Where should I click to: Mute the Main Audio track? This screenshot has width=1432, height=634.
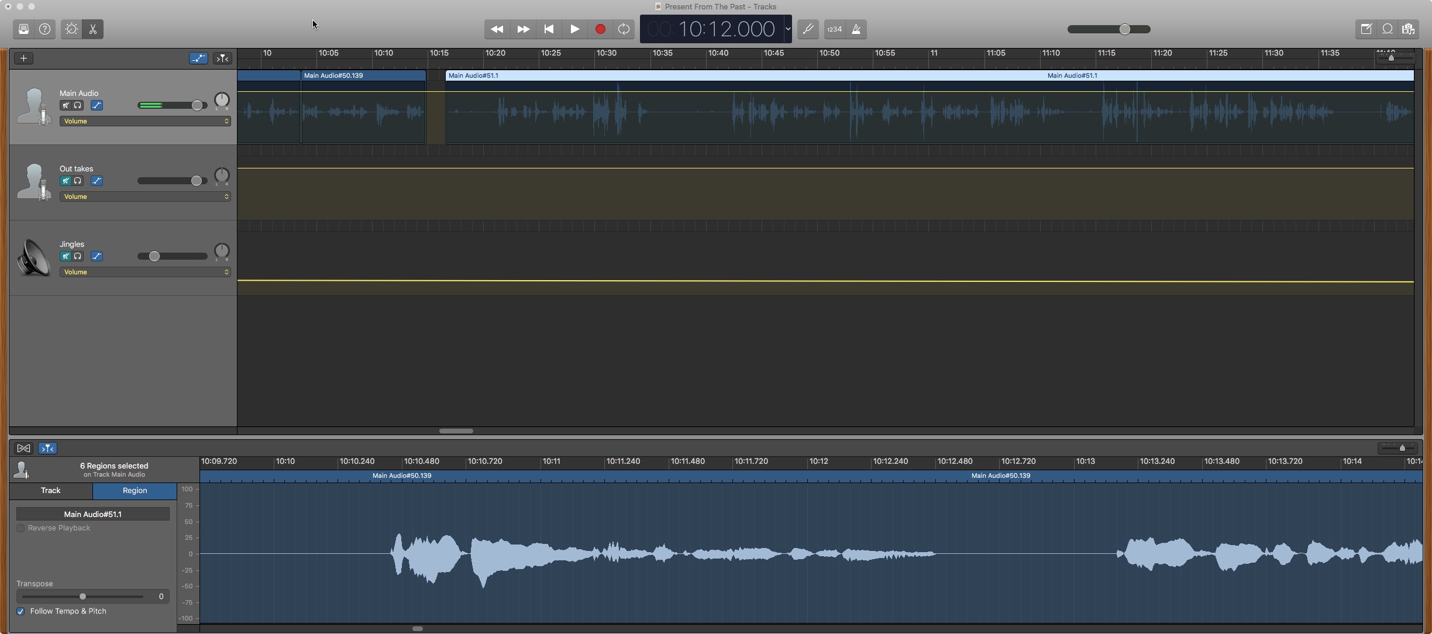pos(66,105)
